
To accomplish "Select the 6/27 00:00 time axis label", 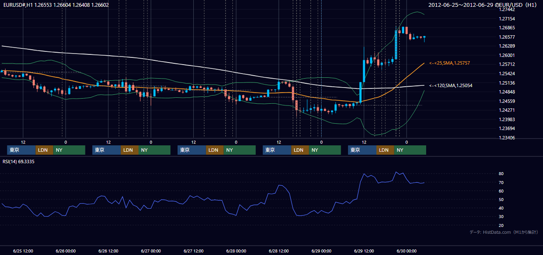I will point(151,251).
